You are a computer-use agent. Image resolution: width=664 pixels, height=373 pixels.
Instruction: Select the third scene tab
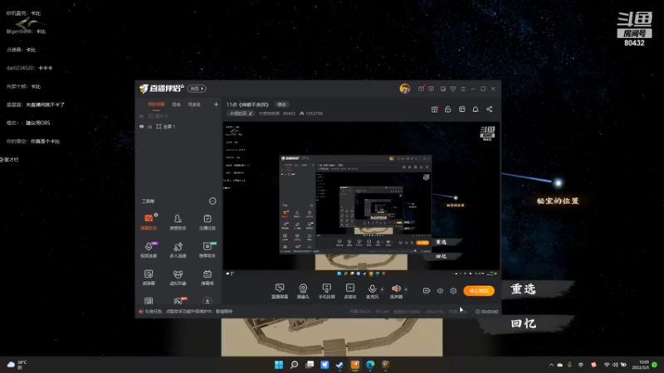pyautogui.click(x=194, y=104)
